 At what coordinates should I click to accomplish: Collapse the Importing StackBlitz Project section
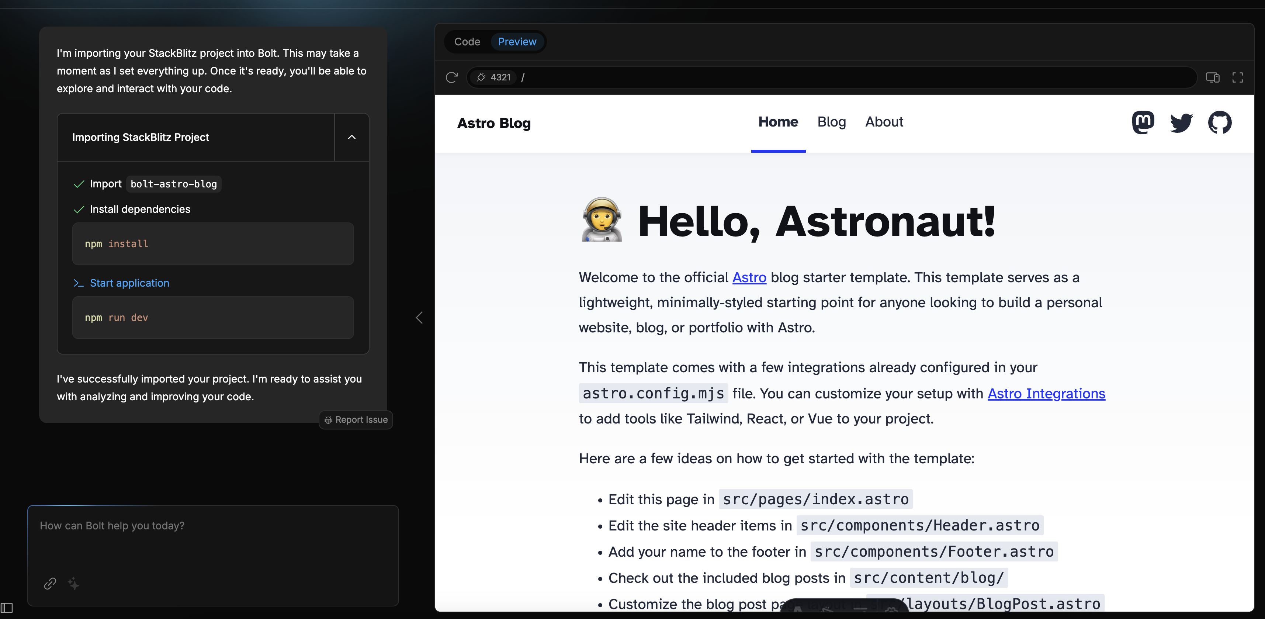point(351,137)
